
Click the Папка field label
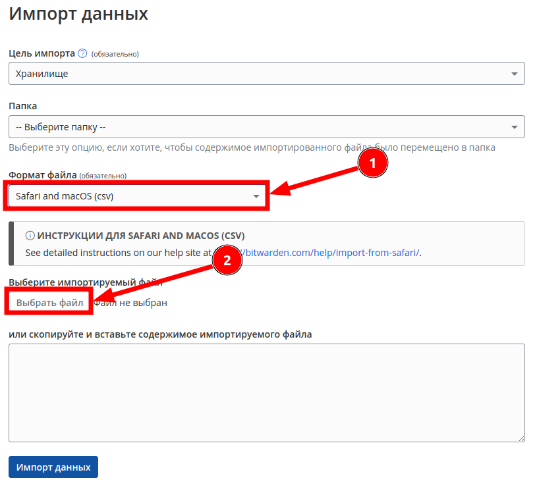coord(23,105)
